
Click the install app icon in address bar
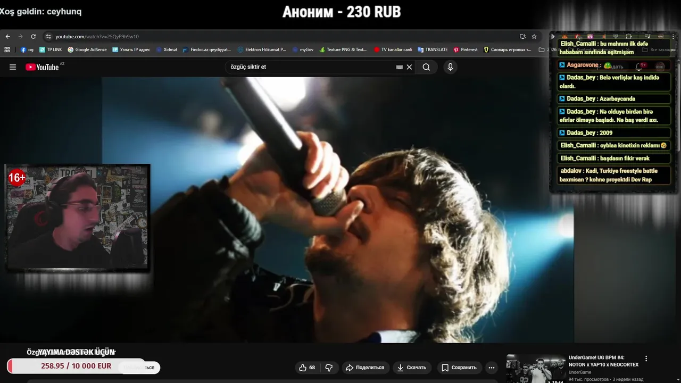tap(522, 37)
